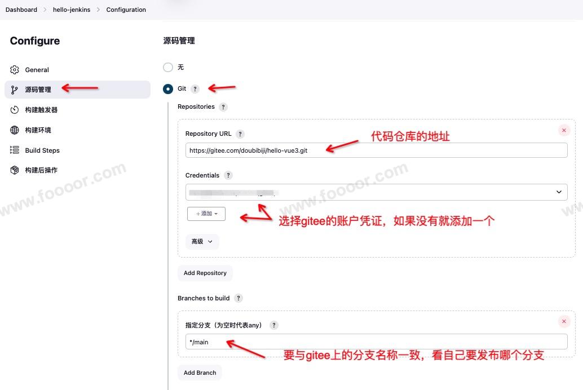Expand the 添加 credentials dropdown
Viewport: 583px width, 390px height.
coord(206,214)
